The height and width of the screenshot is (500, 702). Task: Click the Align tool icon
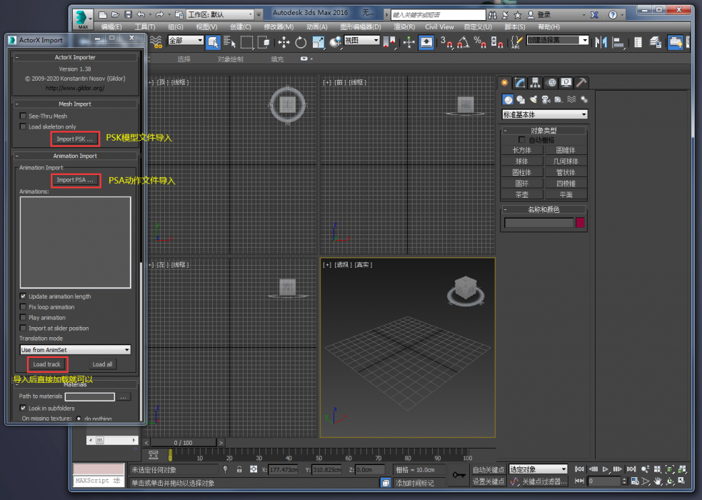[x=618, y=43]
